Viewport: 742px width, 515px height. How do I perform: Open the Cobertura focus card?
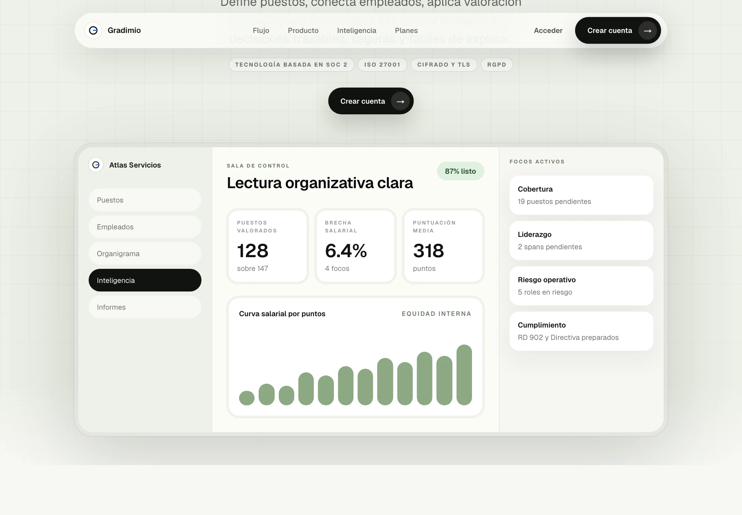581,195
